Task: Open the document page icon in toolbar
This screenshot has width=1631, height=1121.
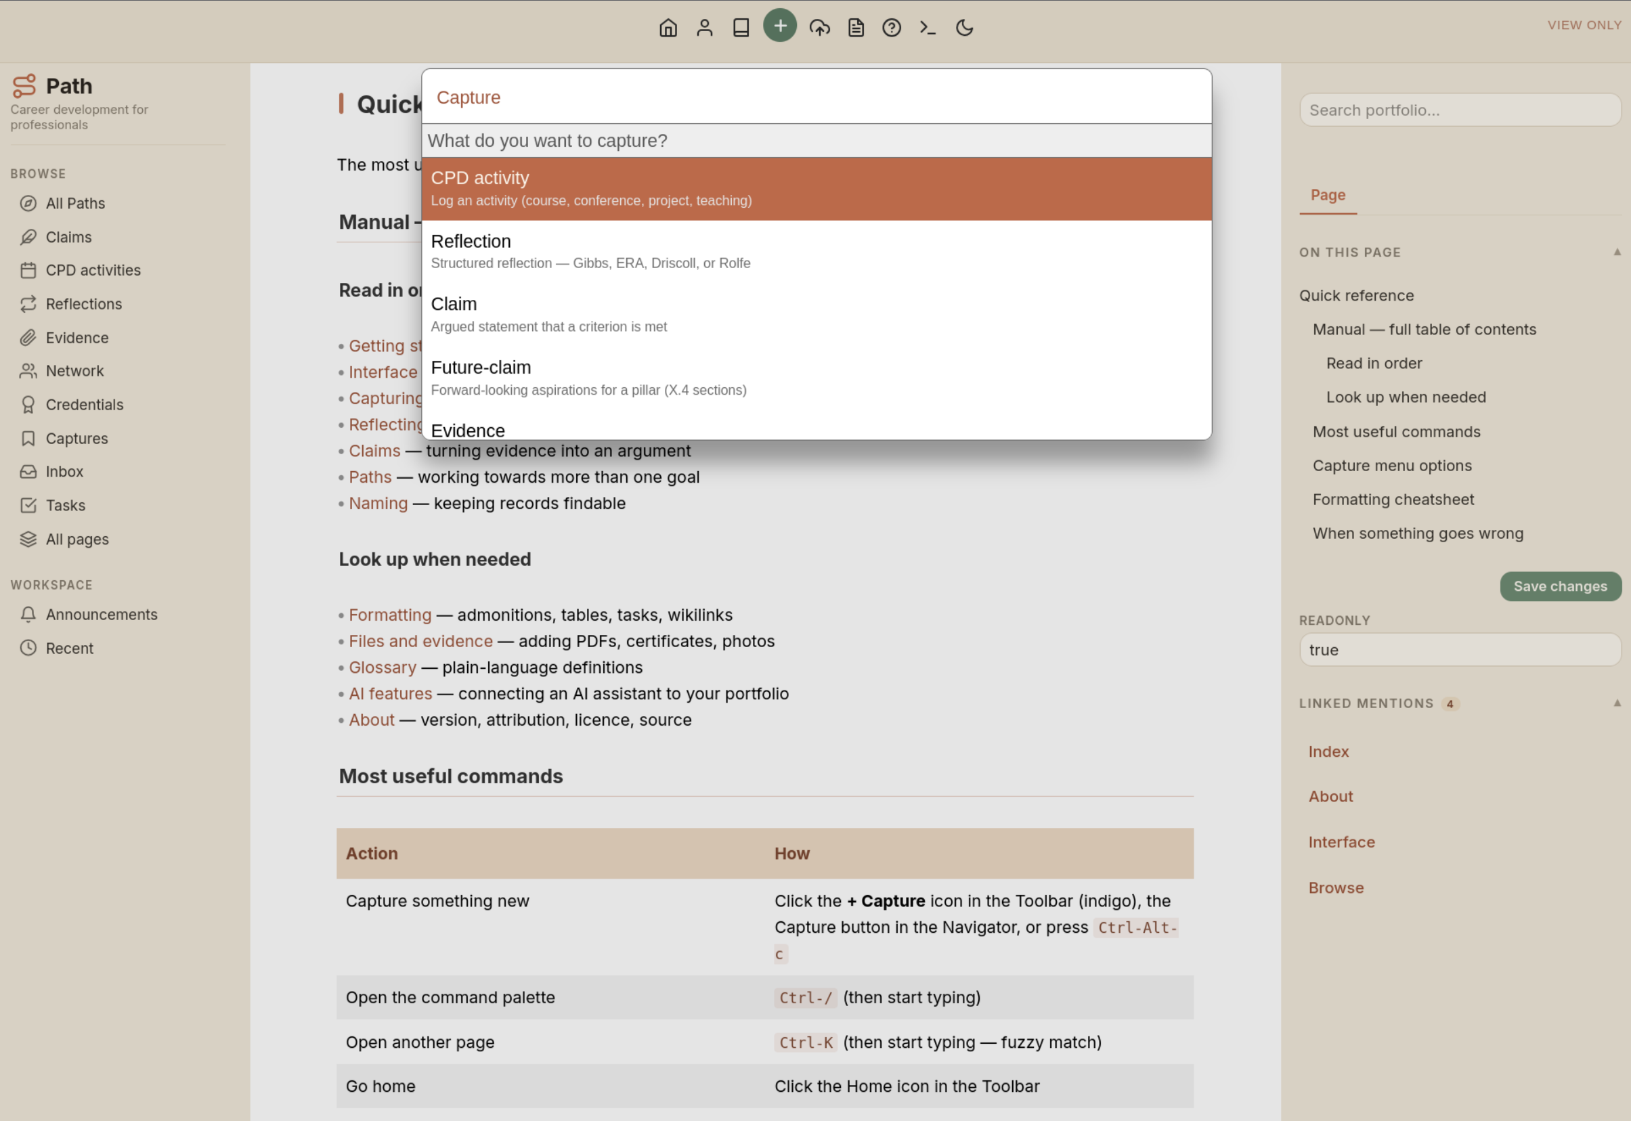Action: 856,27
